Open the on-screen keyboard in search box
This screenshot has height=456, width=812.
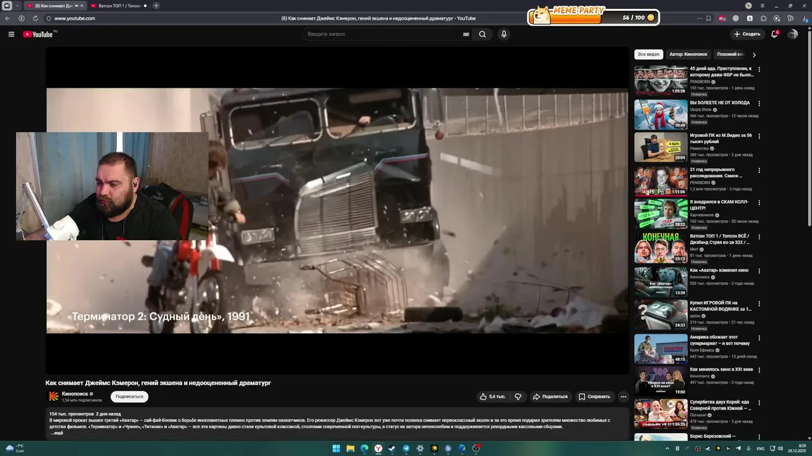coord(466,34)
